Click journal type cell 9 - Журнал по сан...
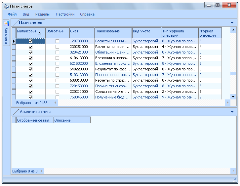The width and height of the screenshot is (240, 186). coord(179,97)
